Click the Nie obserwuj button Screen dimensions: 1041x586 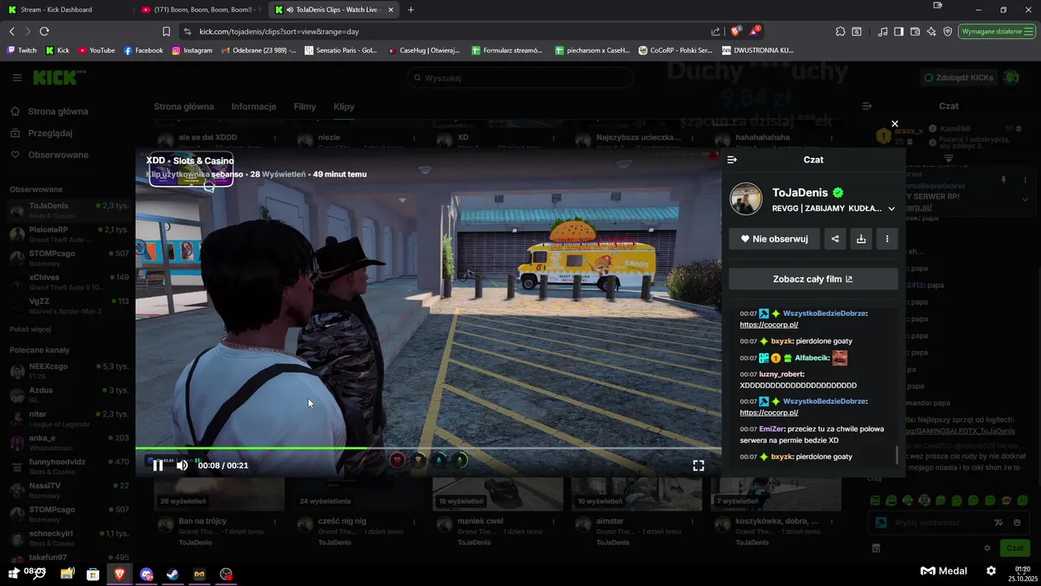[x=773, y=238]
